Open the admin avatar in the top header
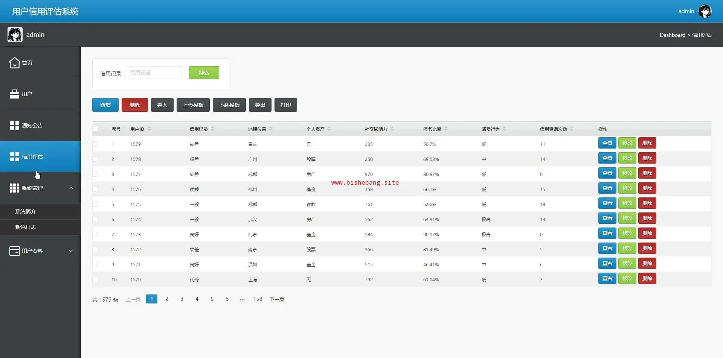Image resolution: width=723 pixels, height=358 pixels. [705, 11]
